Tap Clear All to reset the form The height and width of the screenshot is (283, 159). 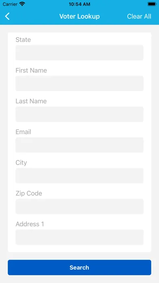(139, 16)
